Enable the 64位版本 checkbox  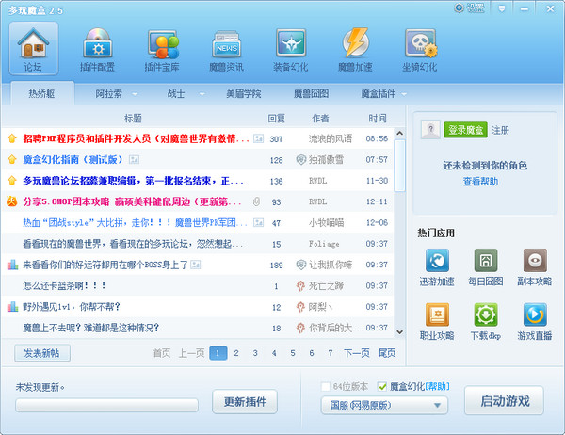click(327, 387)
